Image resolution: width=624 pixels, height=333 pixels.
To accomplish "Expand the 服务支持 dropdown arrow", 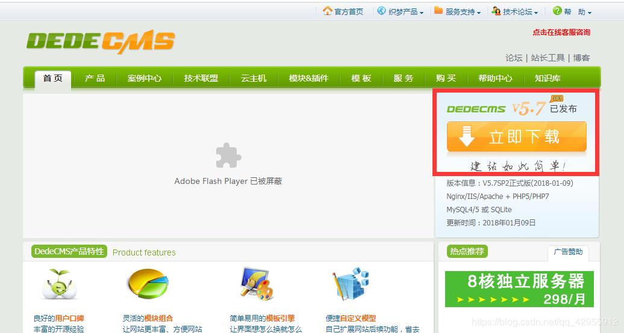I will click(x=479, y=13).
